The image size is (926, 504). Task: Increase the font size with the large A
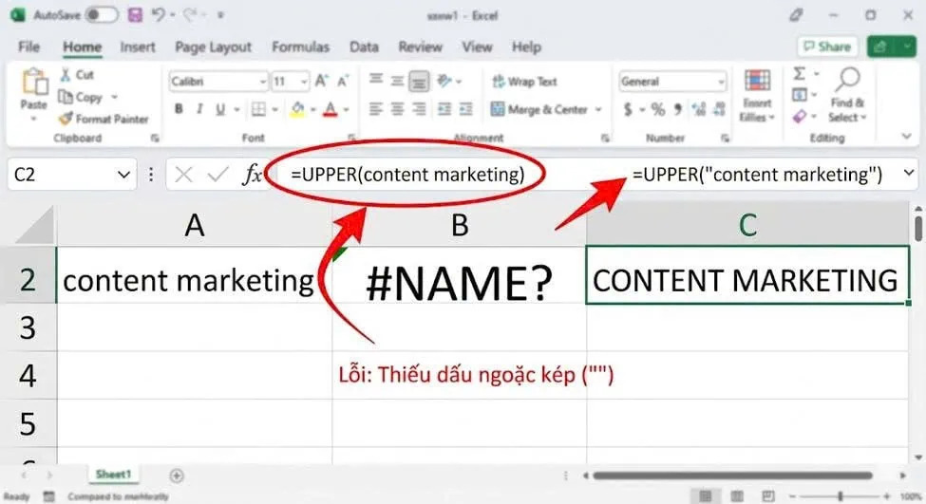[x=321, y=81]
